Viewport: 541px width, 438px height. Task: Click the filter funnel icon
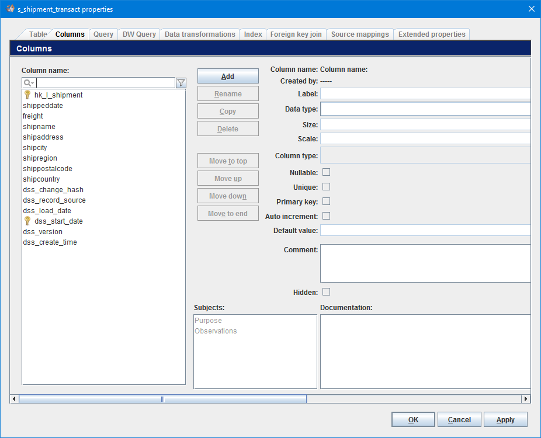coord(181,83)
